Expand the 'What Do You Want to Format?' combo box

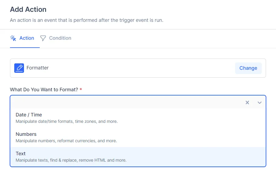click(x=259, y=102)
